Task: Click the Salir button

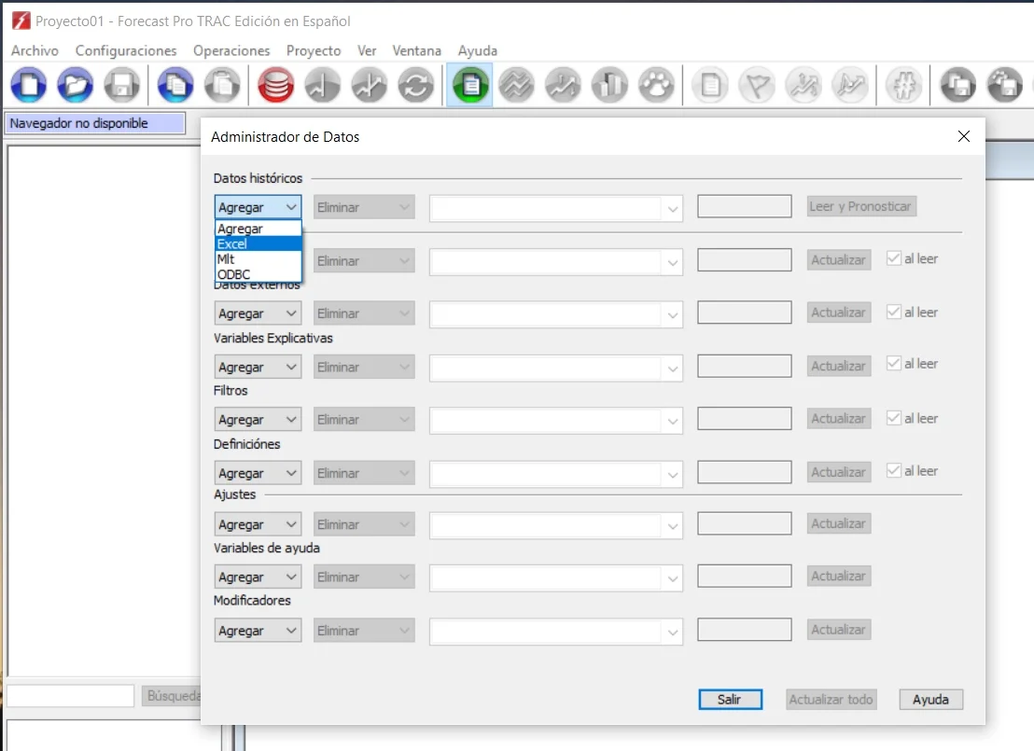Action: click(730, 699)
